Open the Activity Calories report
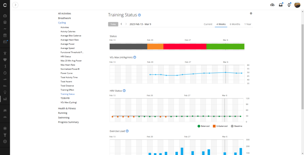304x155 pixels. (68, 32)
